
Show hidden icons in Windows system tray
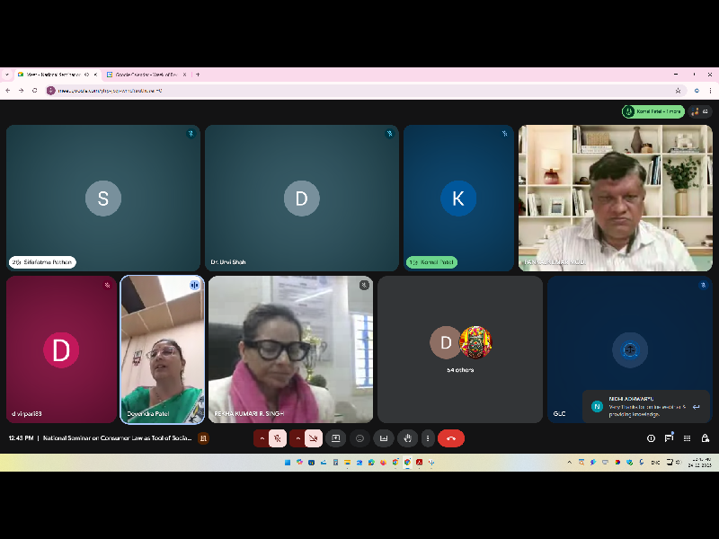click(569, 463)
